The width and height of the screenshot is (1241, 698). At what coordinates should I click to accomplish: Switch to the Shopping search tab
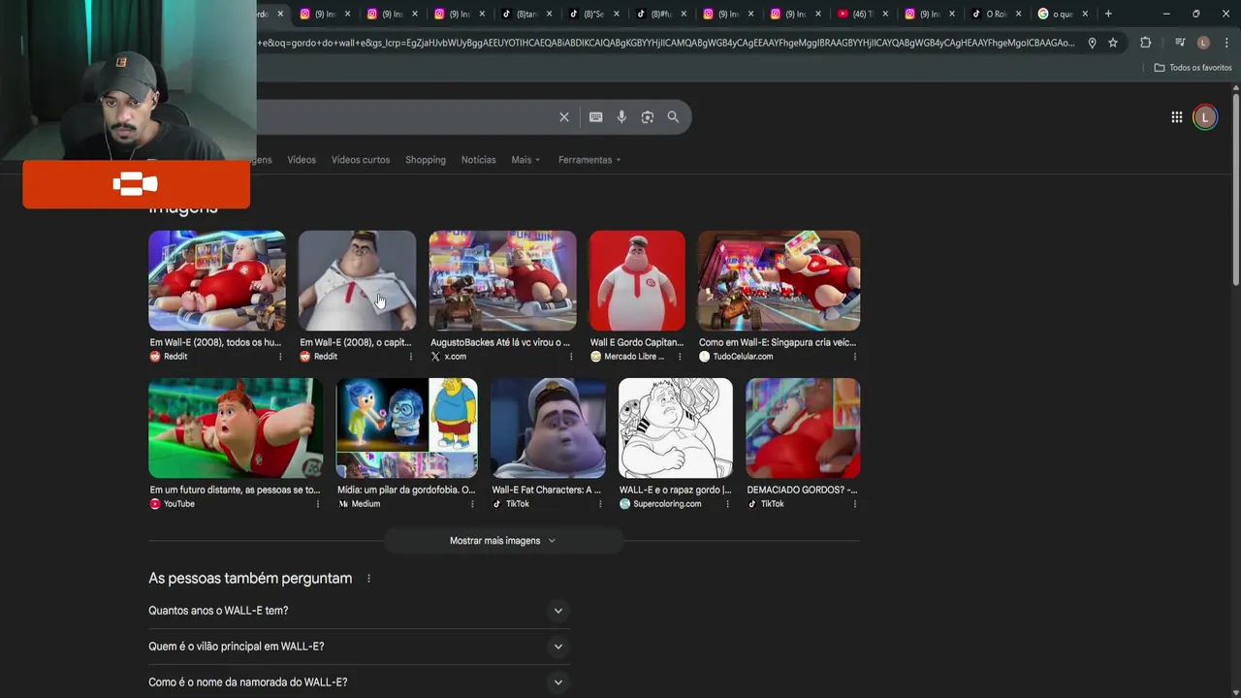coord(426,160)
